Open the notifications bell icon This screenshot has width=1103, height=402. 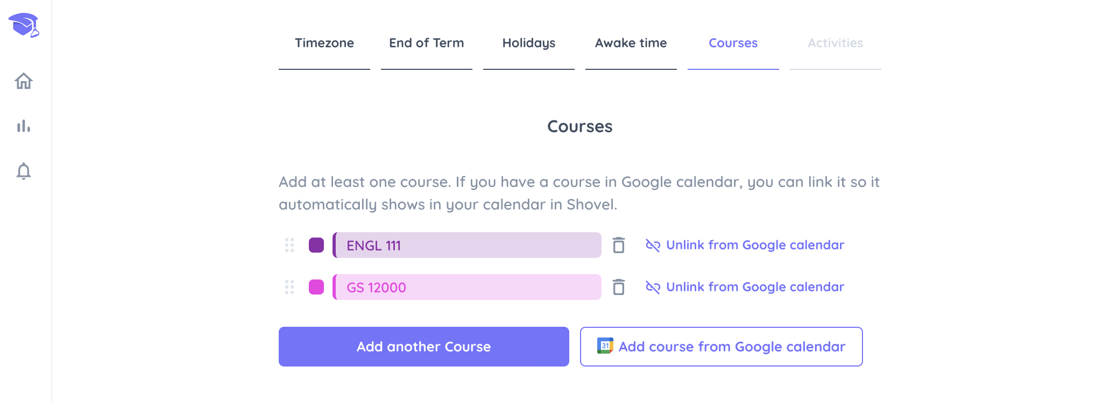pos(24,171)
